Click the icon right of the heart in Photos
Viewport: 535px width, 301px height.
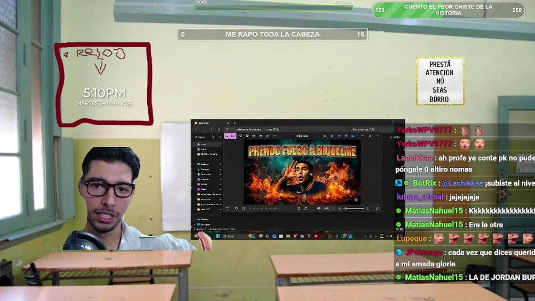[243, 209]
